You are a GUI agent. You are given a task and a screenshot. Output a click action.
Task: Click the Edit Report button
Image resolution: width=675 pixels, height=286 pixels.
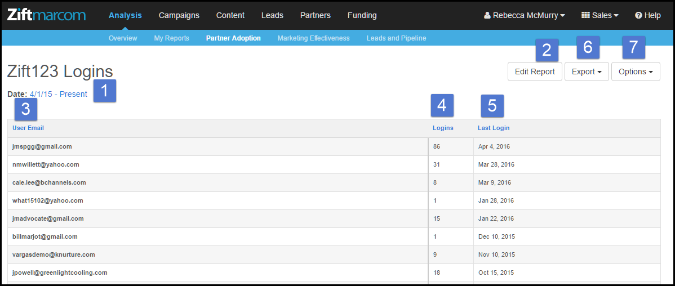pos(535,72)
